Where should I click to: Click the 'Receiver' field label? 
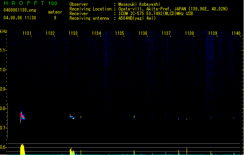(79, 14)
